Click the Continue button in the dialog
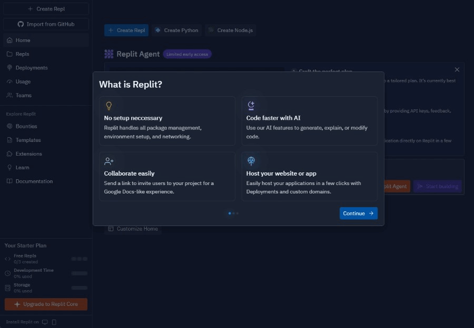Viewport: 474px width, 328px height. (358, 213)
